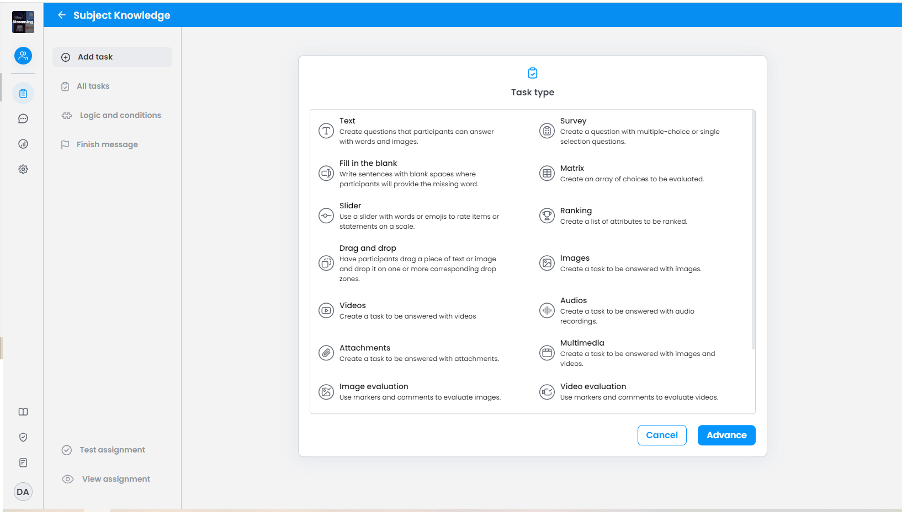Click the Cancel button
The height and width of the screenshot is (512, 902).
[x=662, y=435]
